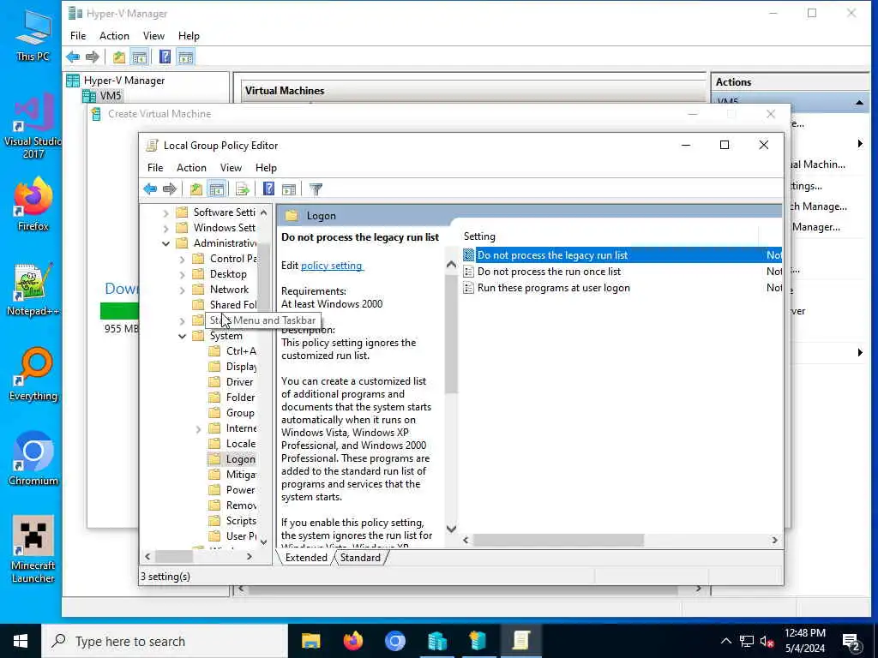Open File menu in Hyper-V Manager

click(x=78, y=36)
